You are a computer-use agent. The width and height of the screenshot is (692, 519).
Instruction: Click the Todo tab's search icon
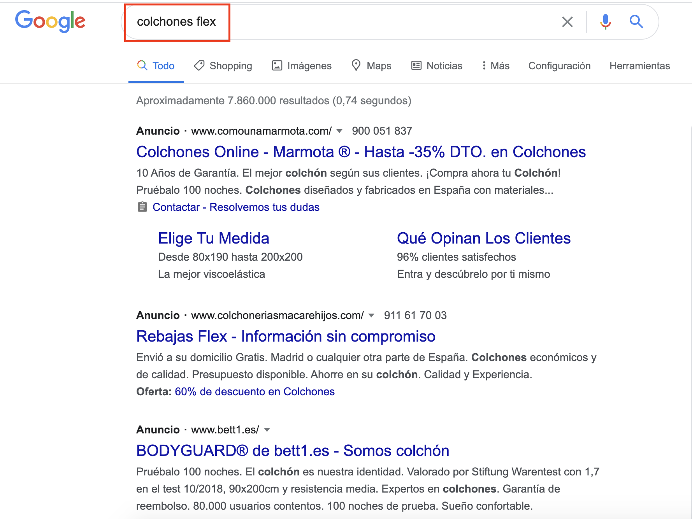tap(142, 65)
